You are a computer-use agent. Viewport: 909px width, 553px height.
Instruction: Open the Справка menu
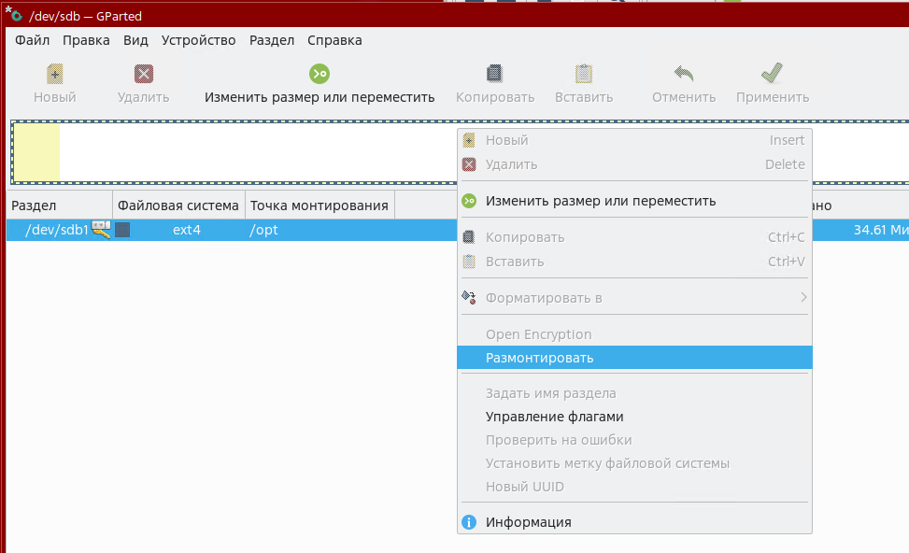point(334,40)
